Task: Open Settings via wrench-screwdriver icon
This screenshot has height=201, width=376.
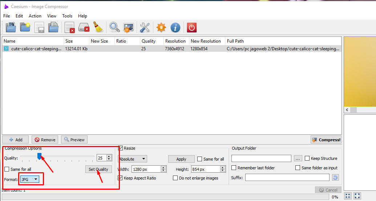Action: click(145, 27)
